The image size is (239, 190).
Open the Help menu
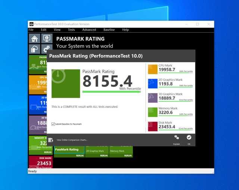point(125,30)
